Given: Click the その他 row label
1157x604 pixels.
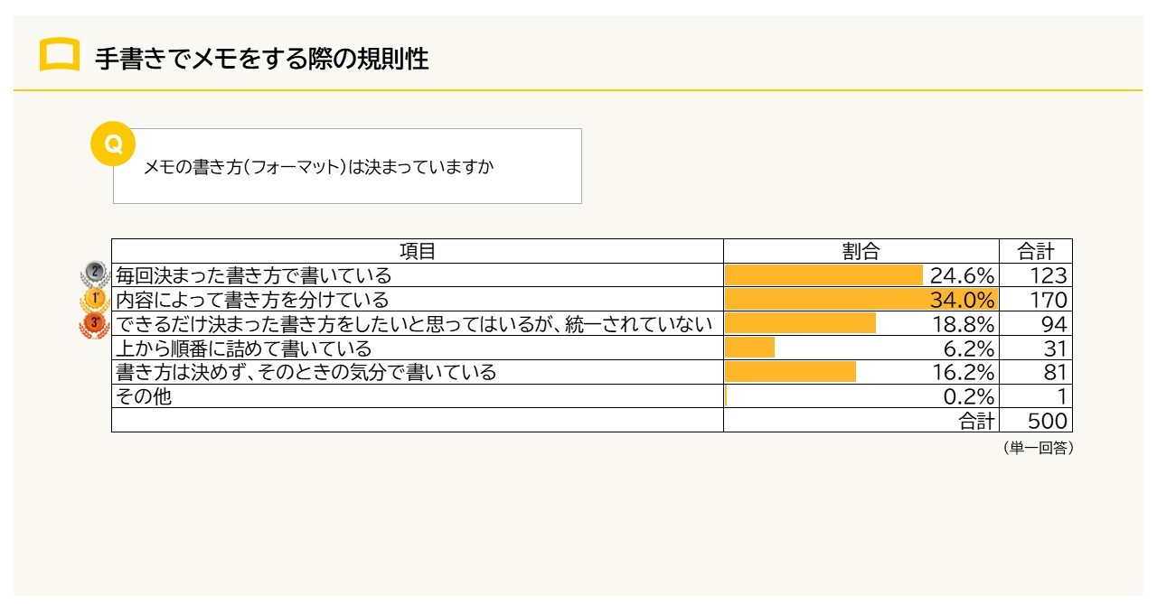Looking at the screenshot, I should 144,396.
